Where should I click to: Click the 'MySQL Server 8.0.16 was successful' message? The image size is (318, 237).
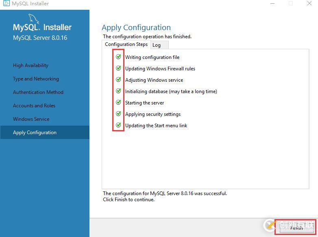tap(165, 194)
